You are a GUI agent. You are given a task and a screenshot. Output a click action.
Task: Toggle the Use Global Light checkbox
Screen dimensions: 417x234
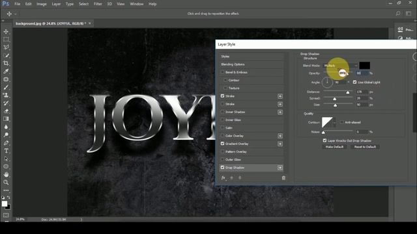point(354,83)
